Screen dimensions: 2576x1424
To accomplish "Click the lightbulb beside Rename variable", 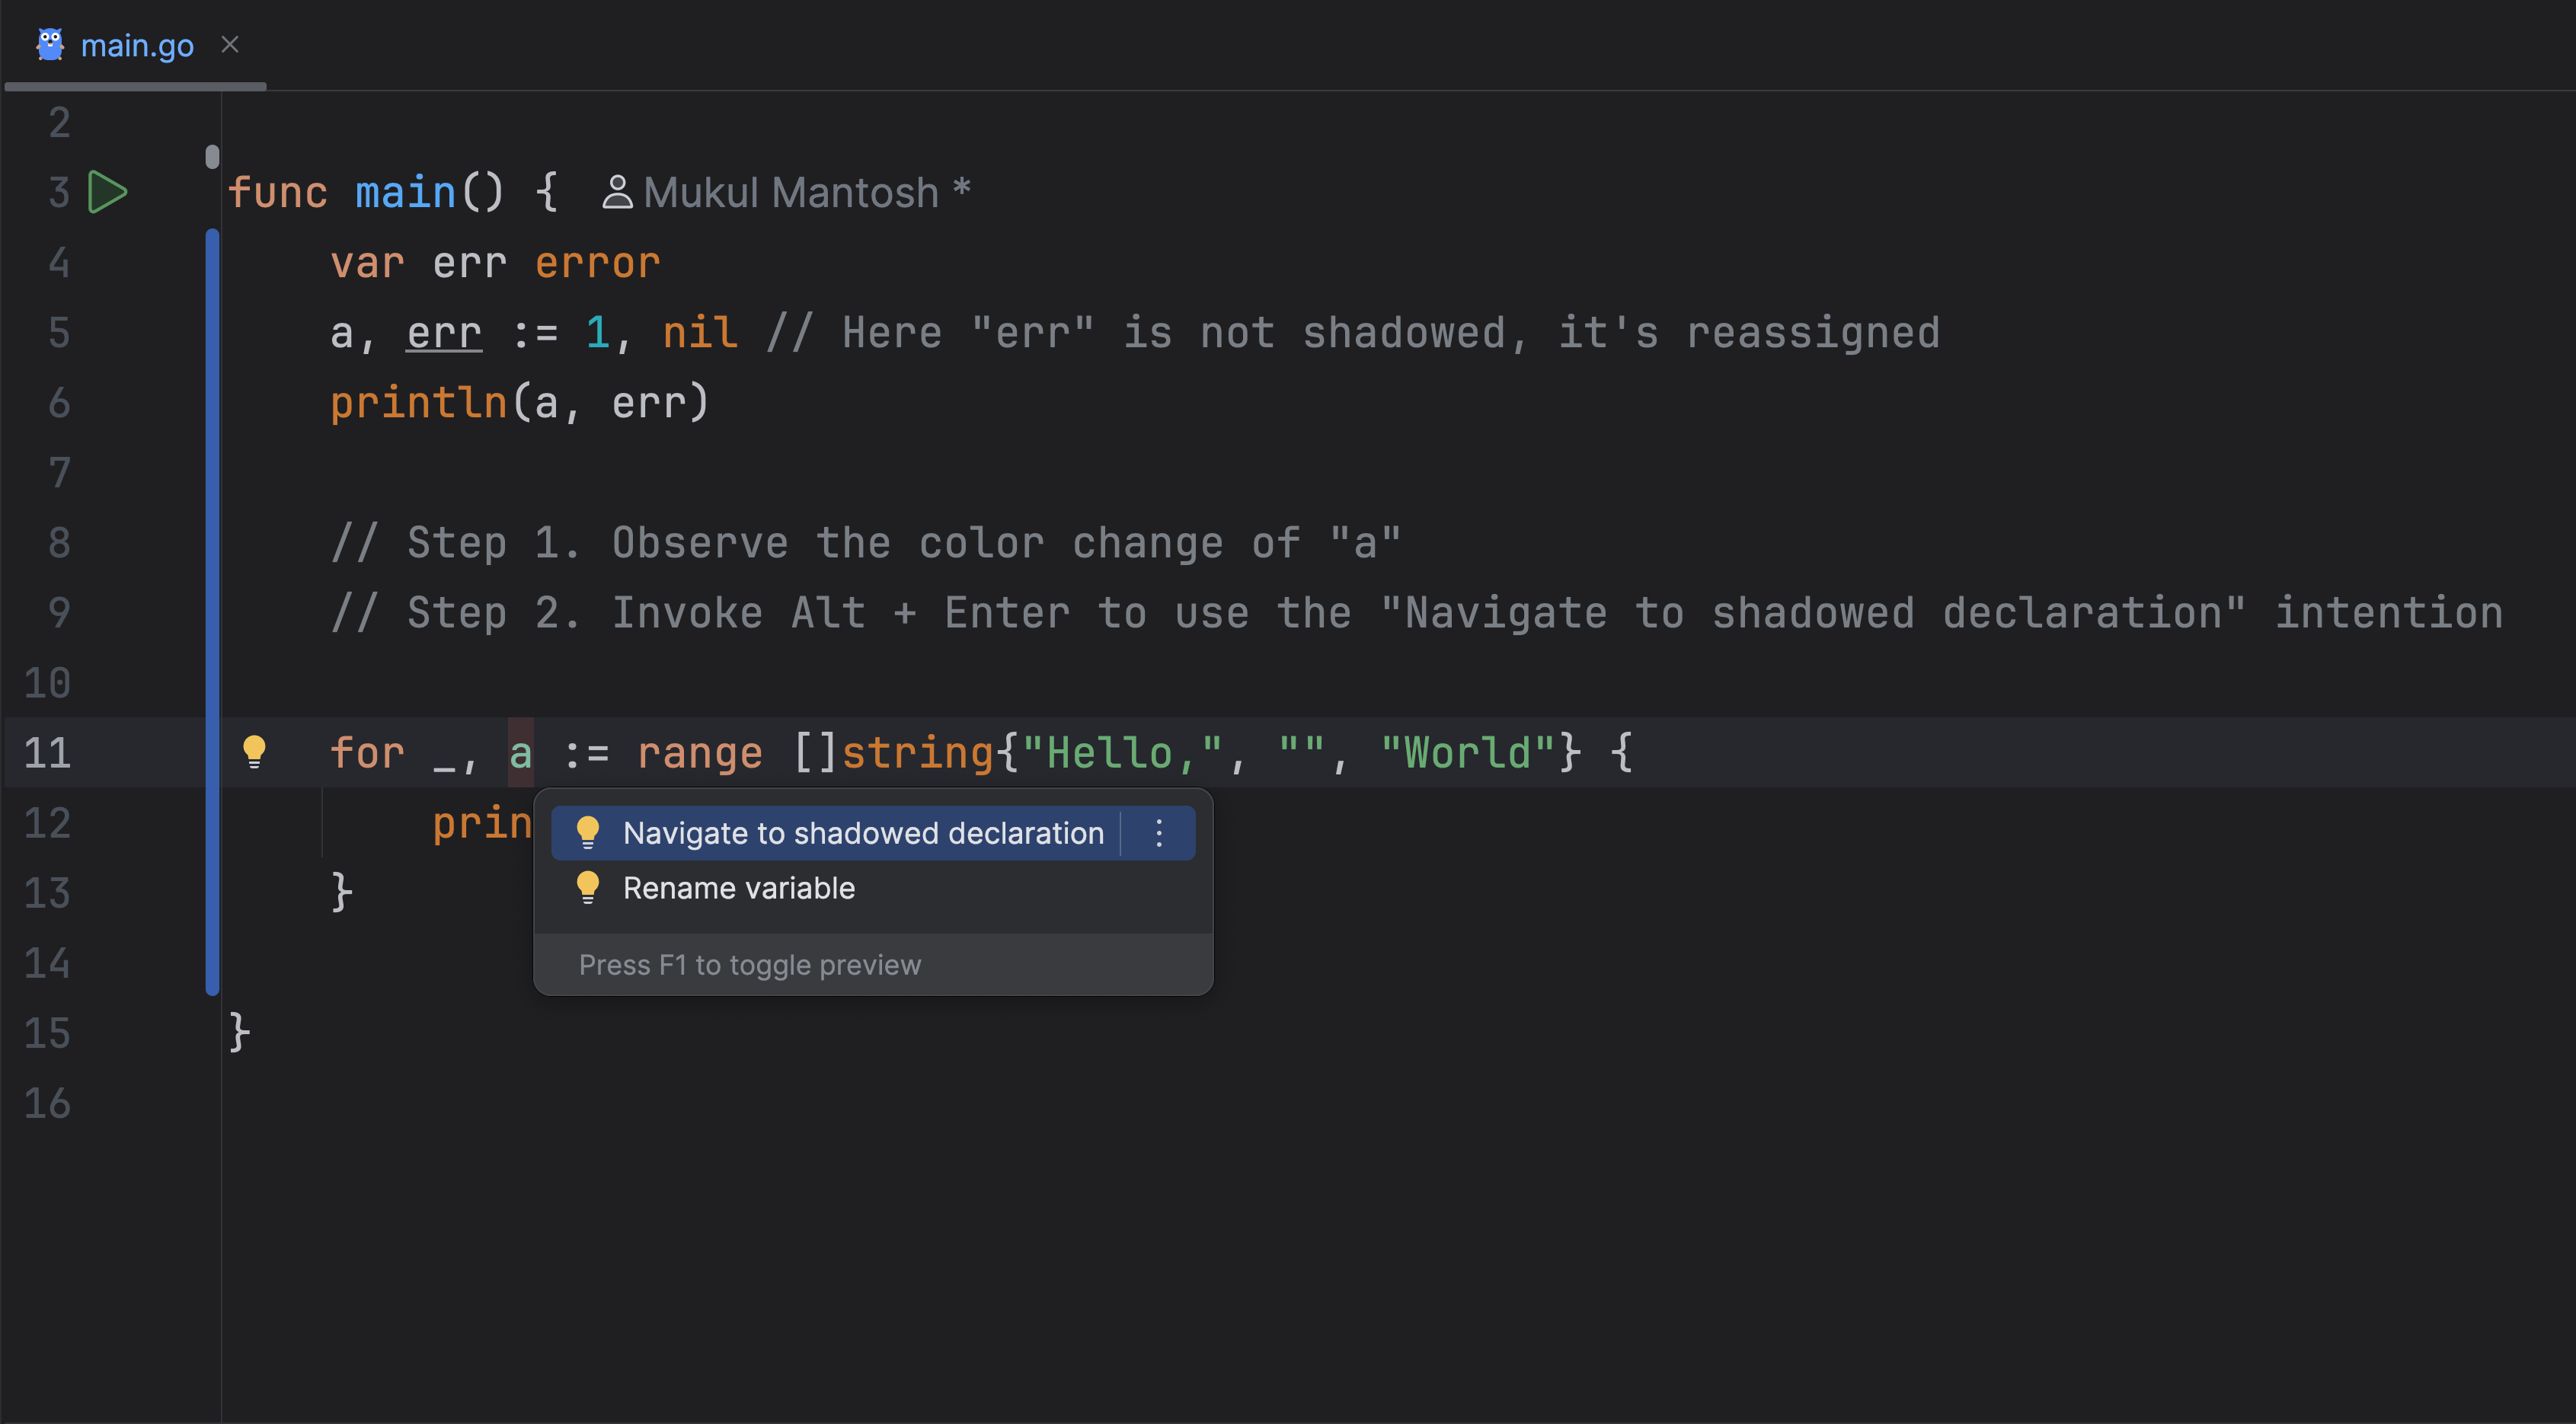I will coord(588,887).
